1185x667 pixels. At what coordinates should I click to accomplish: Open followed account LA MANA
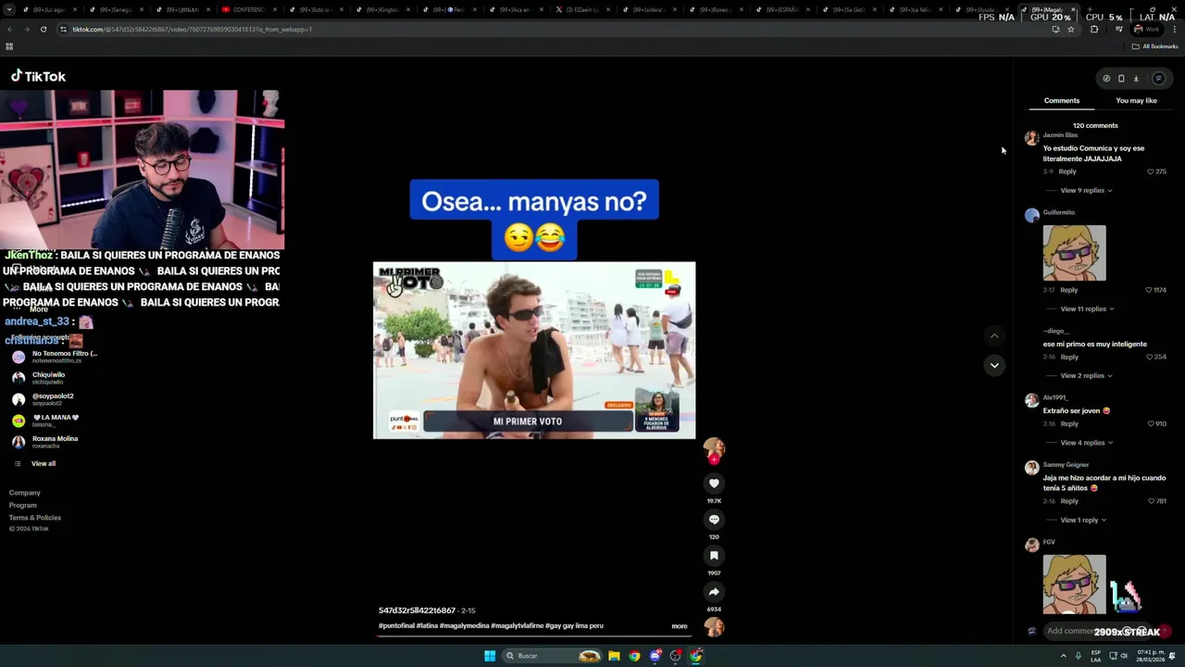click(x=46, y=421)
